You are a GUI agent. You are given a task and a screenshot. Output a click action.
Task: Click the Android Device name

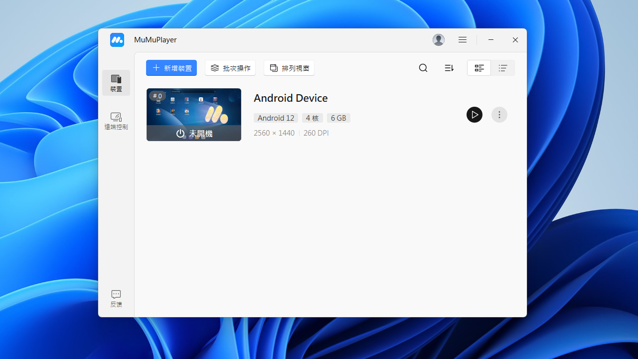point(291,98)
